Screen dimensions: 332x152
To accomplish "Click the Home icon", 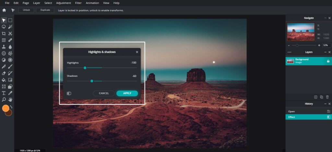I will pos(4,10).
